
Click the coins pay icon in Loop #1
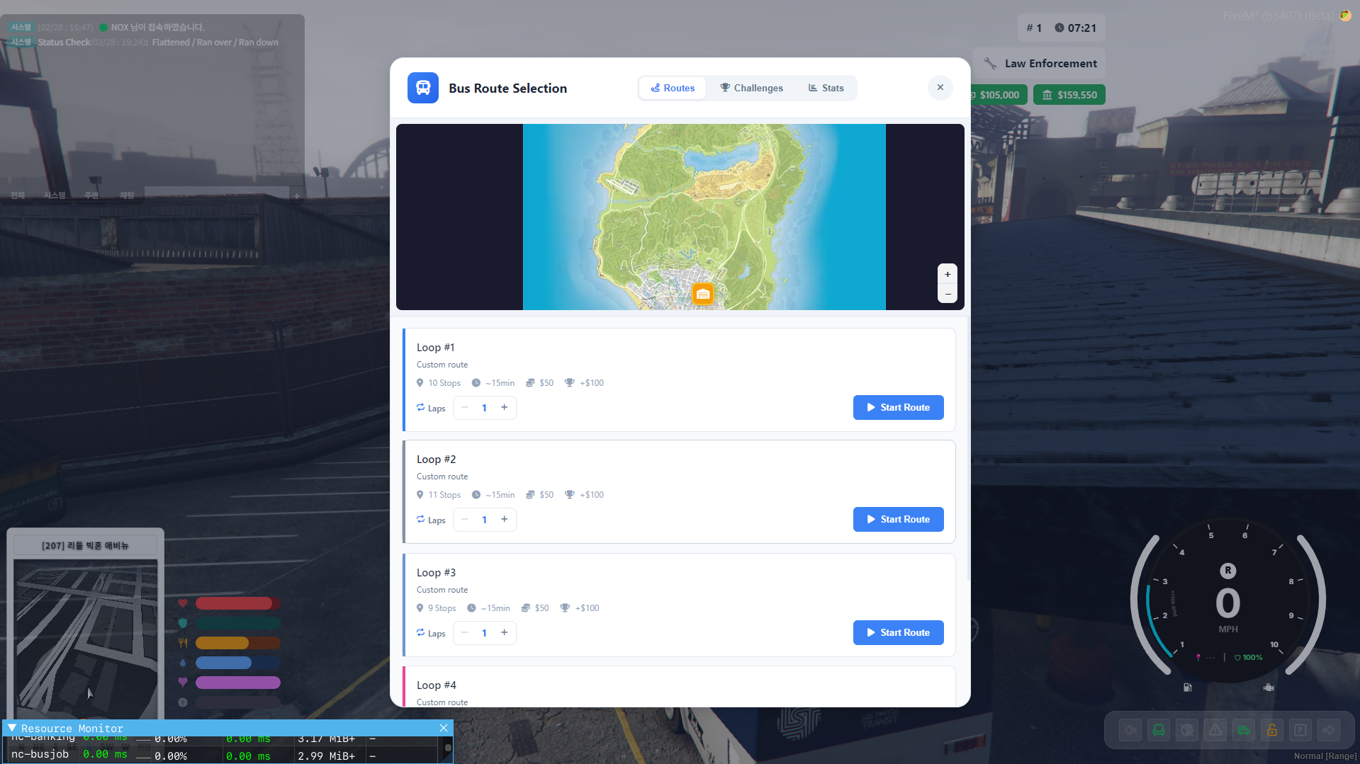[530, 382]
